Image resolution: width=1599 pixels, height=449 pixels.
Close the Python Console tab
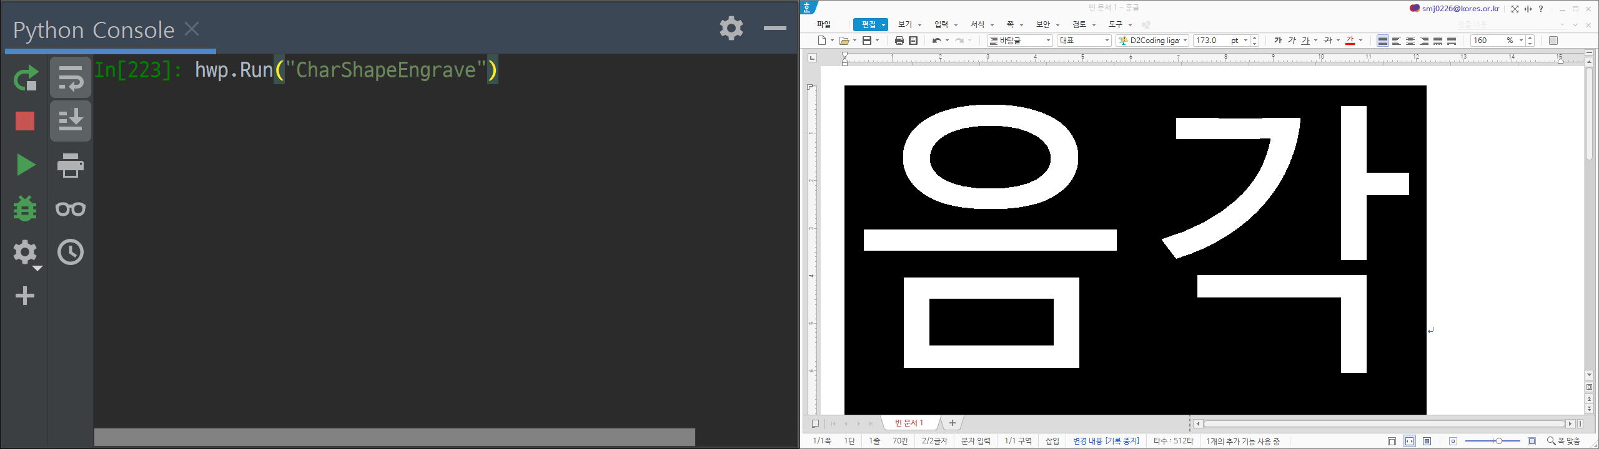tap(192, 29)
